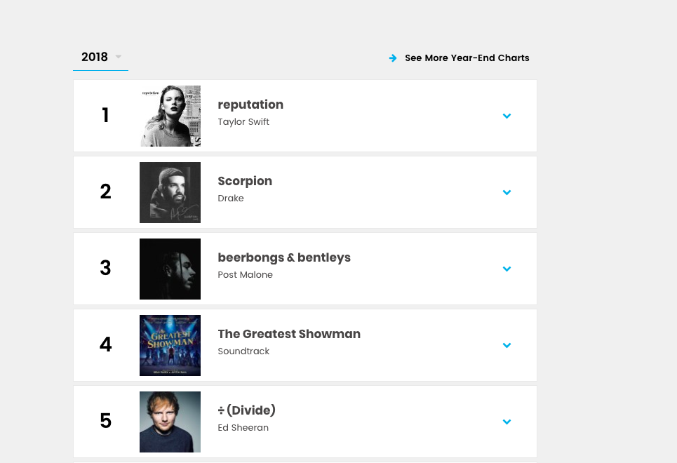Open The Greatest Showman cover art

point(170,345)
